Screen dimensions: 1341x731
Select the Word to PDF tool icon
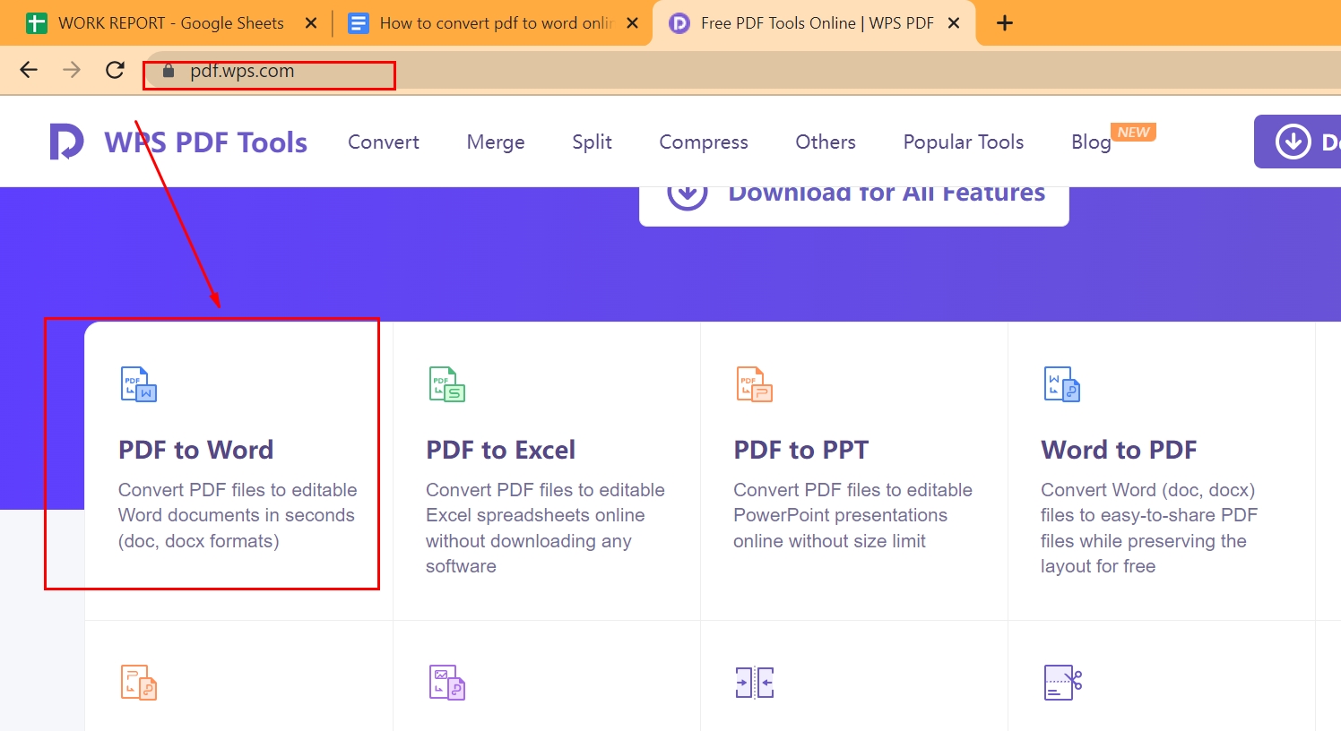point(1061,384)
